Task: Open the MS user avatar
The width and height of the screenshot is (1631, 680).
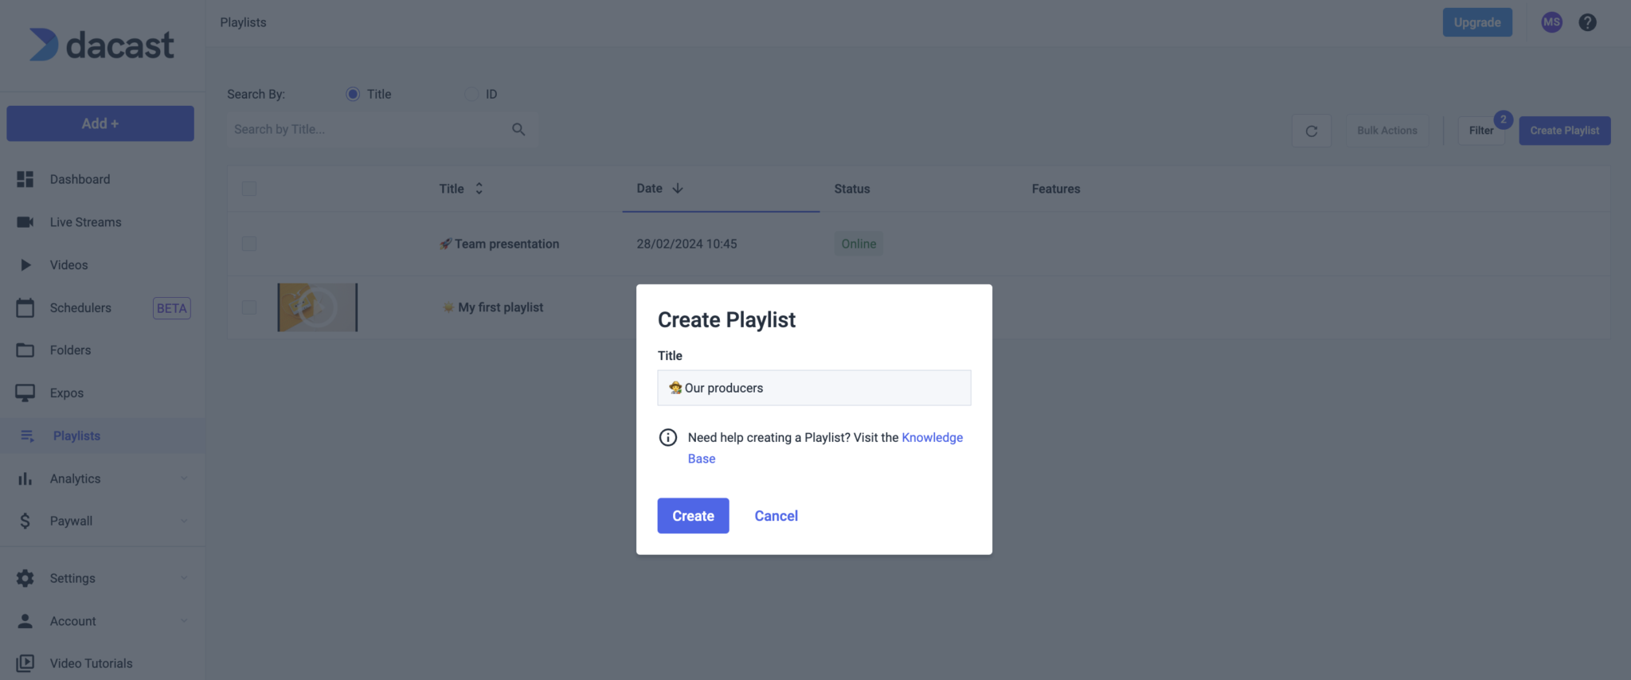Action: pos(1551,22)
